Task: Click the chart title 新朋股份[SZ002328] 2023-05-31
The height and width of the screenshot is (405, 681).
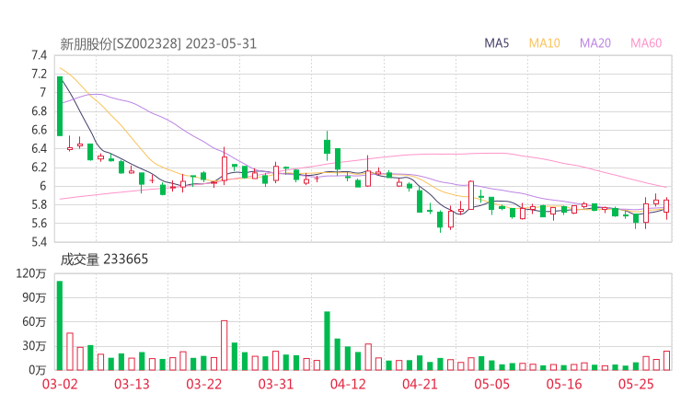Action: tap(158, 44)
